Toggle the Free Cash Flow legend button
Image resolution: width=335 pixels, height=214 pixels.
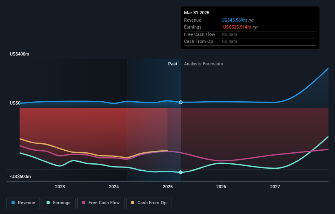pyautogui.click(x=101, y=203)
